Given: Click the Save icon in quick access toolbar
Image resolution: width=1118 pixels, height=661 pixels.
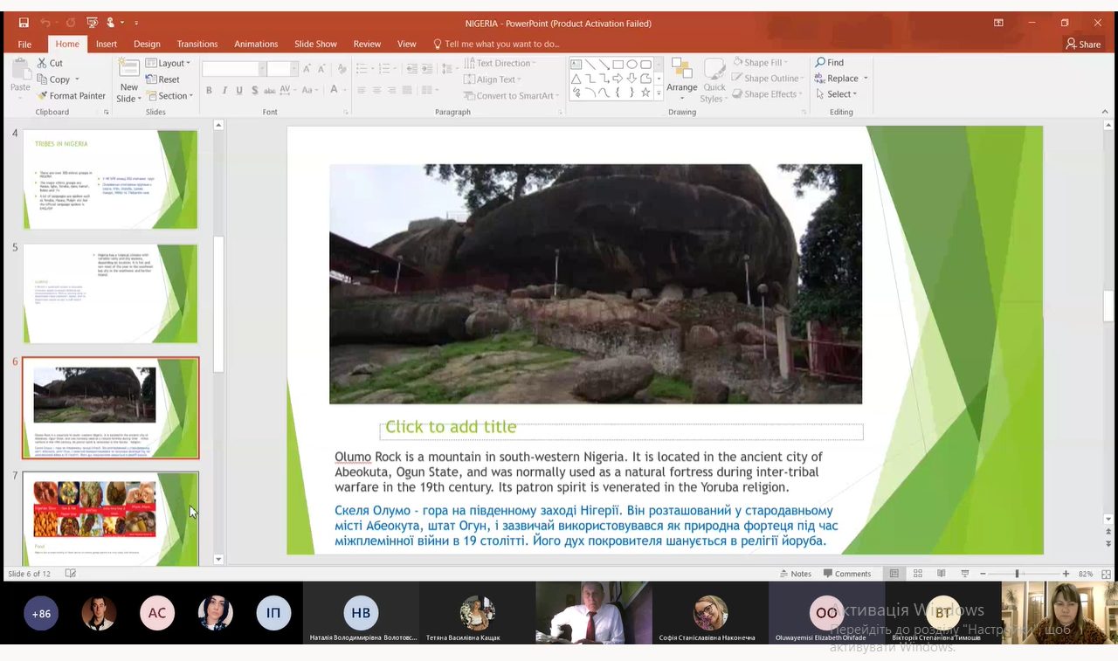Looking at the screenshot, I should [x=24, y=23].
